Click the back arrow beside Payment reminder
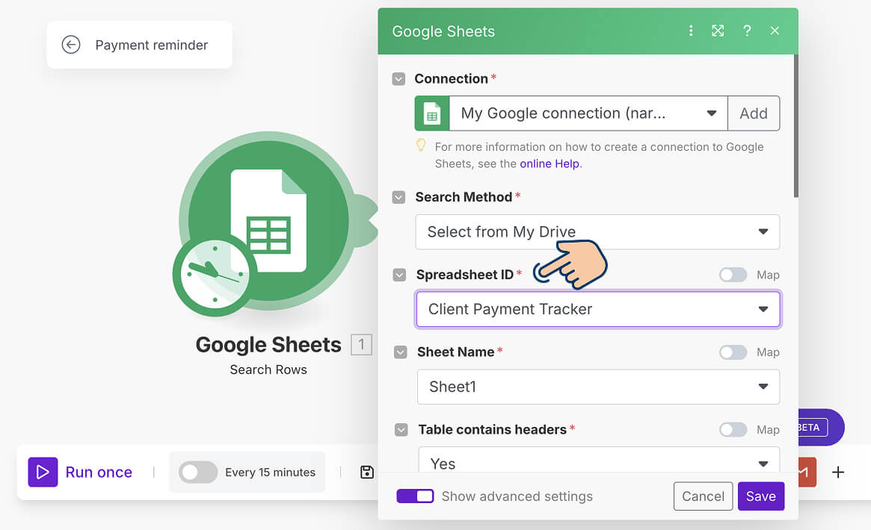This screenshot has width=871, height=530. tap(71, 45)
